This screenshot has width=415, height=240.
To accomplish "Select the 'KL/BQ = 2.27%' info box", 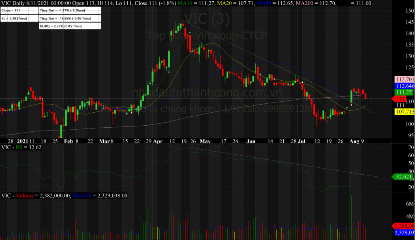I will [x=69, y=26].
